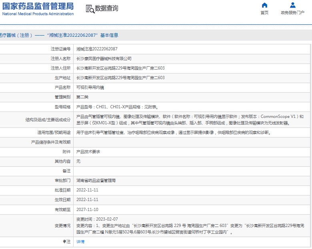
Task: Click the structure description mentioning CommonScope V1
Action: (190, 120)
